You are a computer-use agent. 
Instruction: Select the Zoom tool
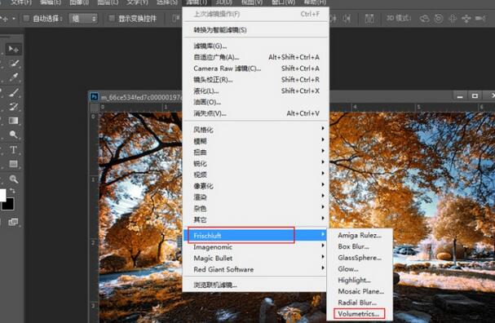pos(14,179)
